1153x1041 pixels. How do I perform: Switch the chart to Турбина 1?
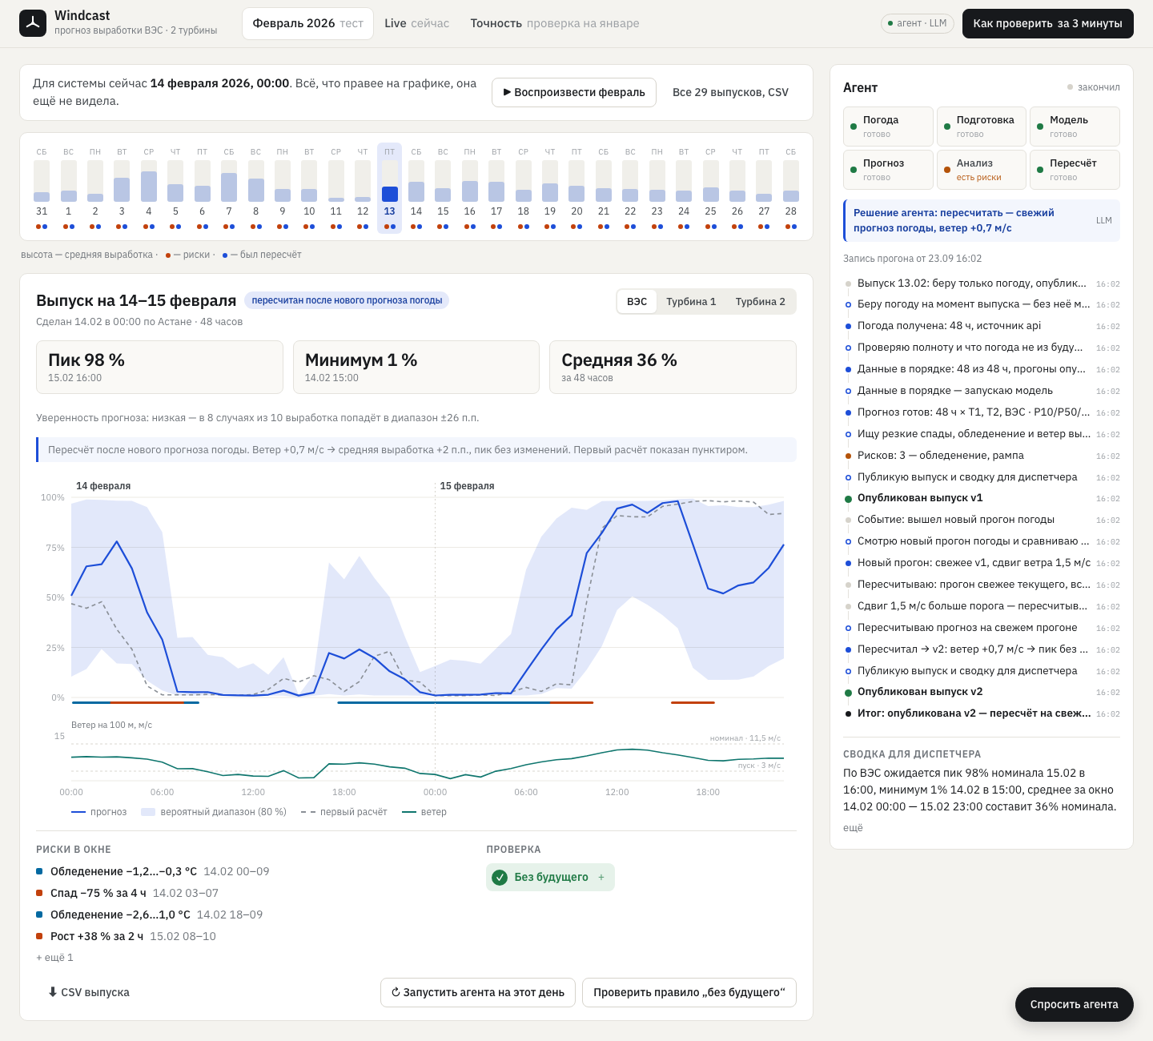click(x=691, y=302)
